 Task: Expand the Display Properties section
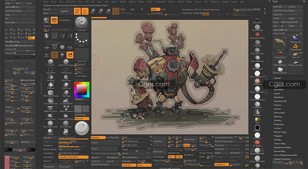tap(282, 159)
